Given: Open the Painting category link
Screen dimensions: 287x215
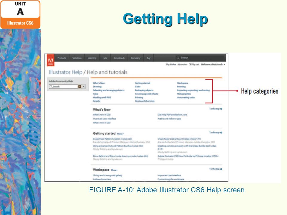Looking at the screenshot, I should pyautogui.click(x=181, y=87).
